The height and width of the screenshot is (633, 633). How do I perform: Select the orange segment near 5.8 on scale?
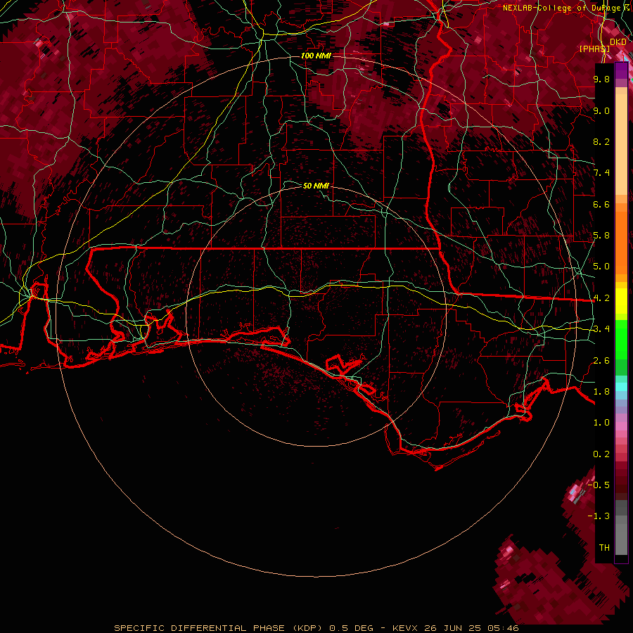coord(621,238)
